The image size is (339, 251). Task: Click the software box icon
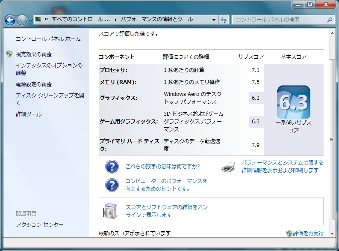click(x=110, y=211)
